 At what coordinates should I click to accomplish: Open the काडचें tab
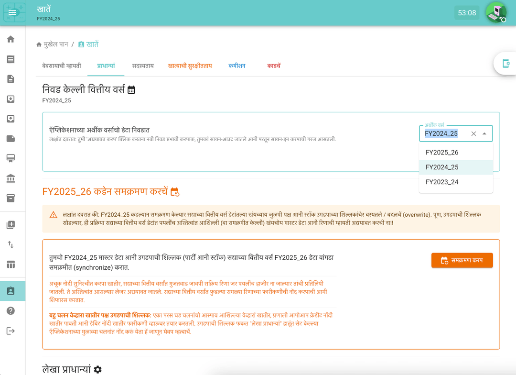pyautogui.click(x=274, y=66)
